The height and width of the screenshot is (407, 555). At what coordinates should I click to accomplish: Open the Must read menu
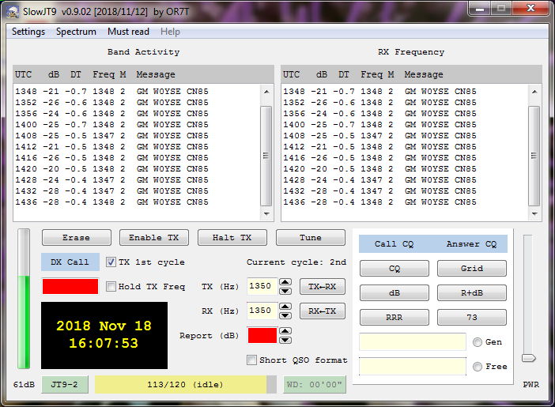(x=128, y=32)
